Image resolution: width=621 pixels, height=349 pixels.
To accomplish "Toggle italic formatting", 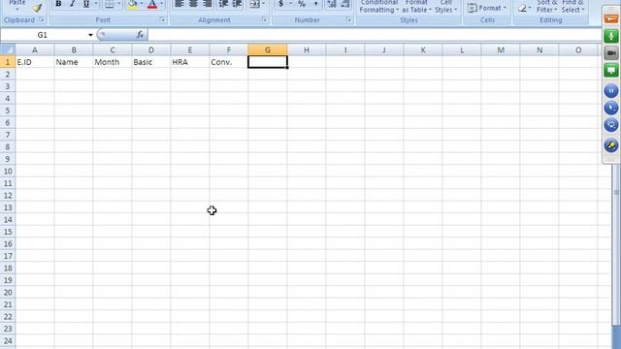I will pos(72,4).
